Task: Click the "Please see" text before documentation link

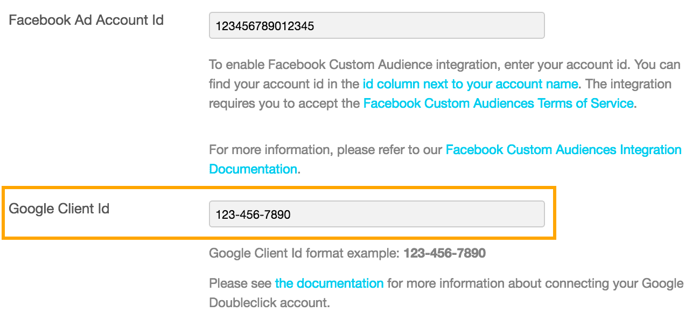Action: 240,283
